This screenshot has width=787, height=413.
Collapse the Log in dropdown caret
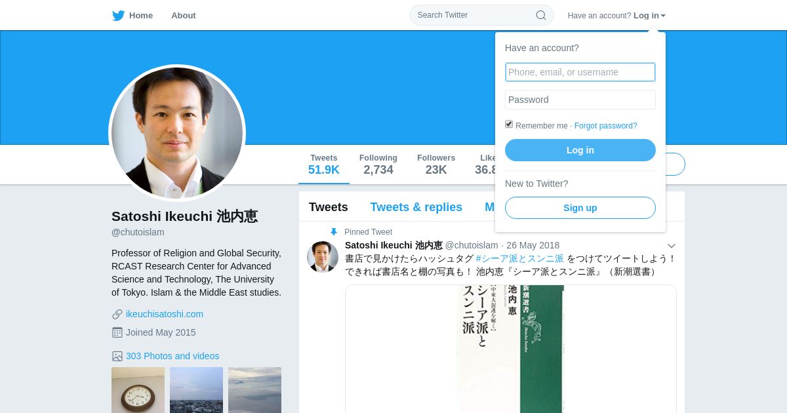(663, 16)
